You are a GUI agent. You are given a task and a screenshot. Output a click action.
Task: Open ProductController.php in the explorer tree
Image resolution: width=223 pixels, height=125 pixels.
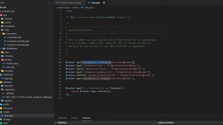tap(18, 45)
